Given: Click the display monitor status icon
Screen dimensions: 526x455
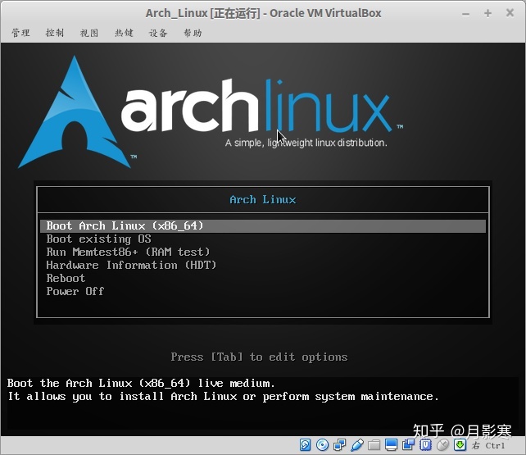Looking at the screenshot, I should coord(391,445).
